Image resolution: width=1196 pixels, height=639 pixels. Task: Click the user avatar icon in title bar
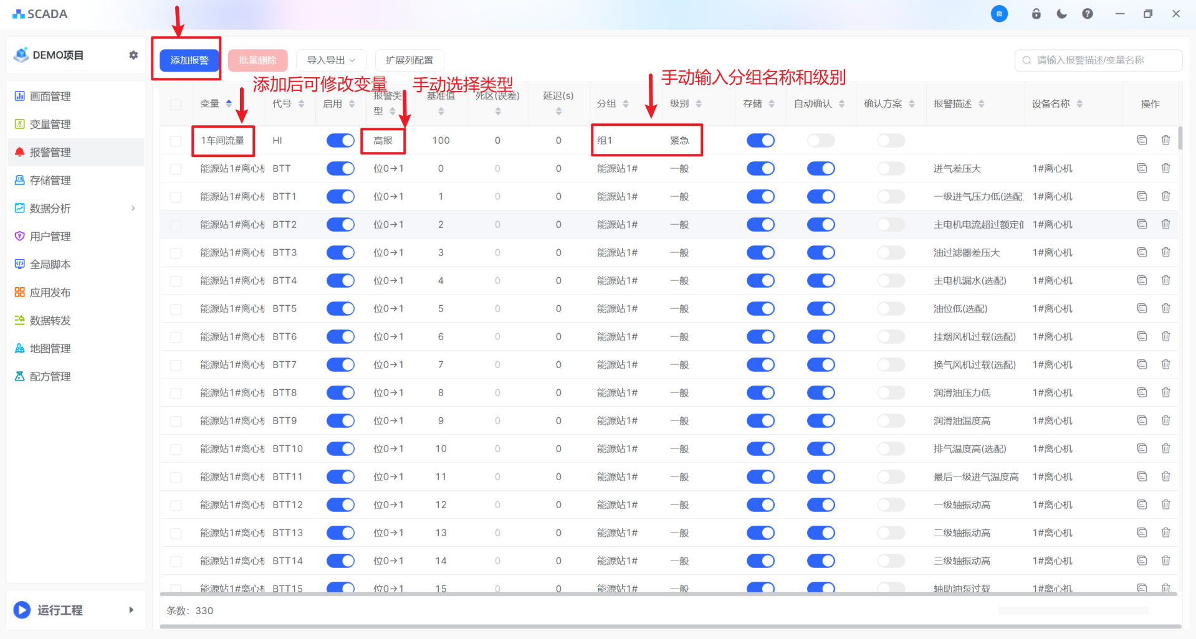coord(999,14)
